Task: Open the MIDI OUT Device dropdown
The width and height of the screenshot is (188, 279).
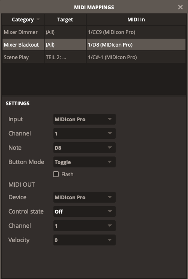Action: [x=85, y=197]
